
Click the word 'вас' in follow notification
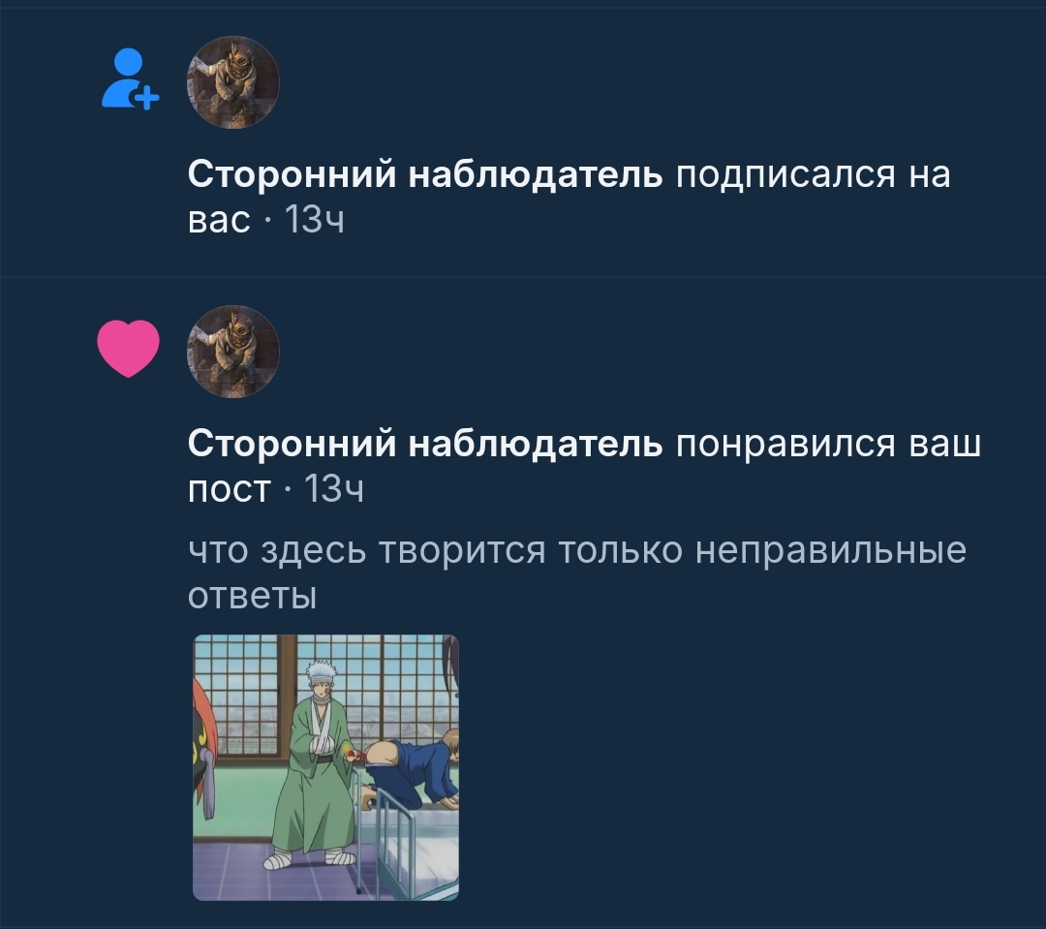pyautogui.click(x=219, y=221)
